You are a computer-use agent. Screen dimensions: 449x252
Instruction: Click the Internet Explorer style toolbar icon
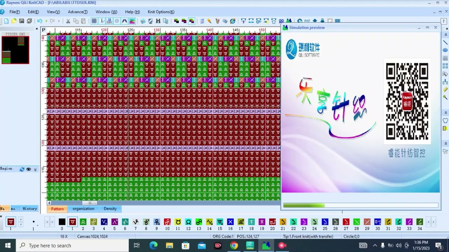click(233, 21)
